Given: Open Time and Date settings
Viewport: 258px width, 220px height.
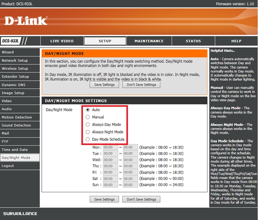Looking at the screenshot, I should point(15,150).
